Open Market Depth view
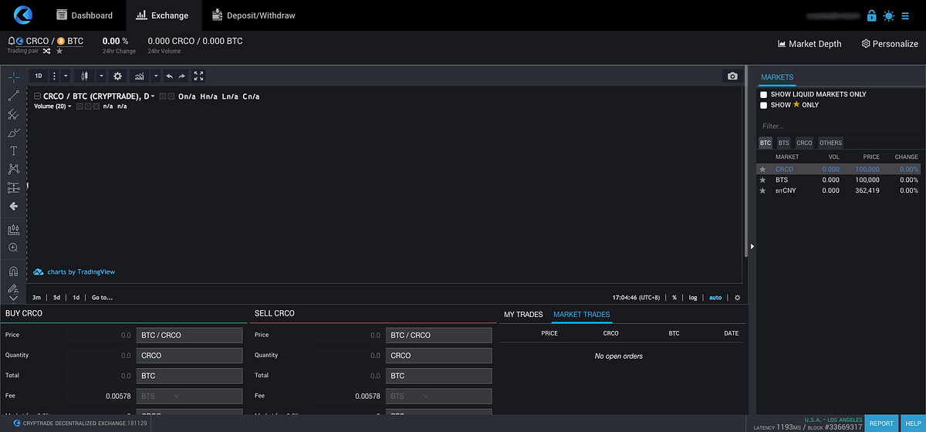 tap(809, 44)
